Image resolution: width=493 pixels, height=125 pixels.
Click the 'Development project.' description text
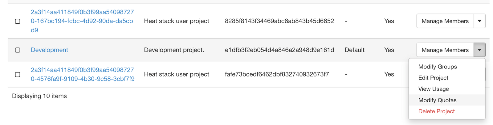[x=174, y=50]
